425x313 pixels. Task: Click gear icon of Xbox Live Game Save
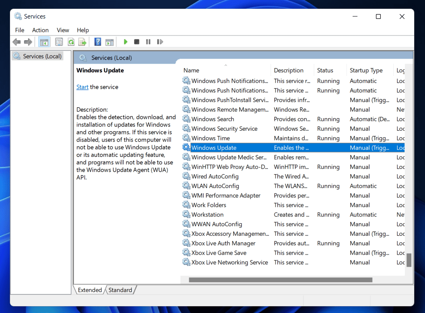[x=186, y=253]
